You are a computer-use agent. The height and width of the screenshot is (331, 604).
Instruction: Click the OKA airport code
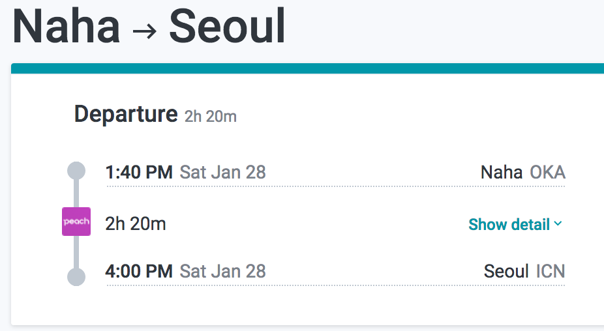[x=548, y=172]
